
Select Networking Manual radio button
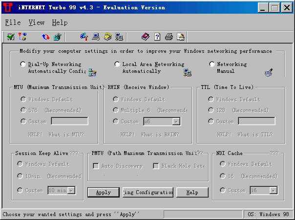click(212, 64)
